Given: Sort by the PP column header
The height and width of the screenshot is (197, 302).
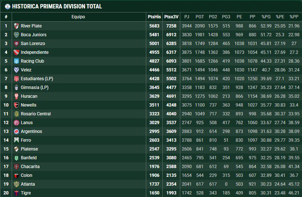Looking at the screenshot, I should pos(252,17).
